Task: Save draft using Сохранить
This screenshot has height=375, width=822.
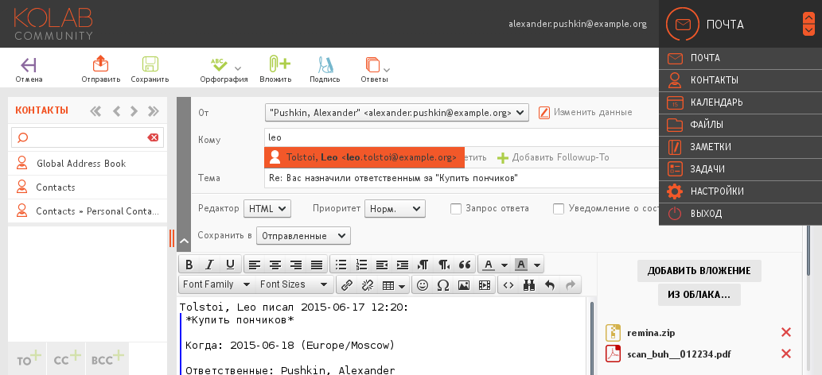Action: coord(150,70)
